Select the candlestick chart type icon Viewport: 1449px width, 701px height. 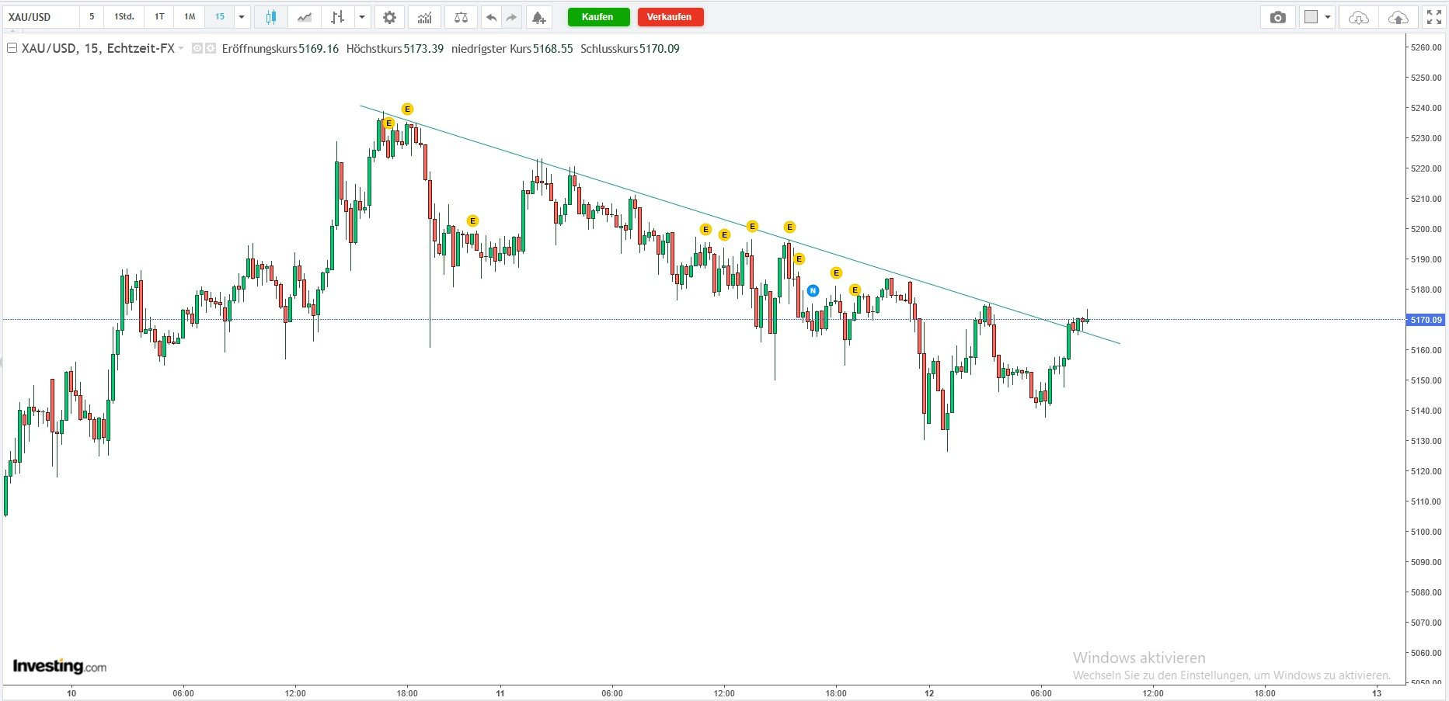pyautogui.click(x=271, y=17)
